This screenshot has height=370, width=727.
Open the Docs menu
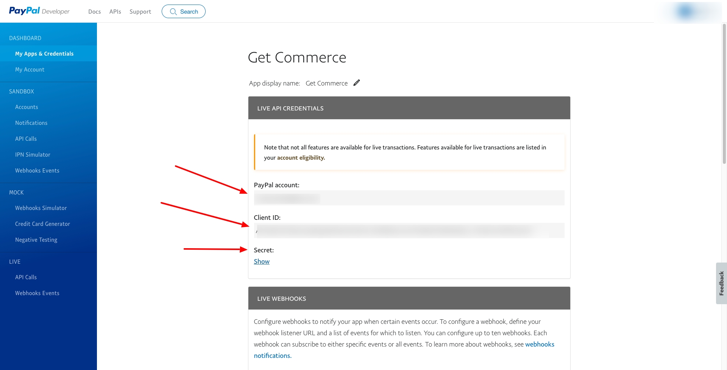[x=94, y=12]
